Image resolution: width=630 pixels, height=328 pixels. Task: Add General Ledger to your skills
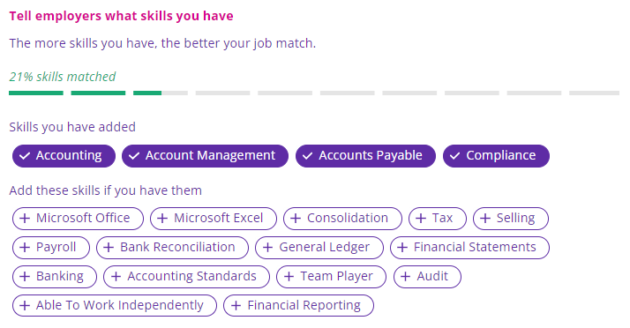(319, 247)
